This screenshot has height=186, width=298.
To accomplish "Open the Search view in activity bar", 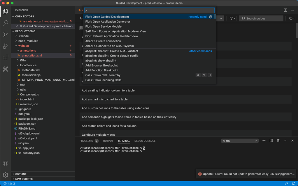I will point(6,23).
